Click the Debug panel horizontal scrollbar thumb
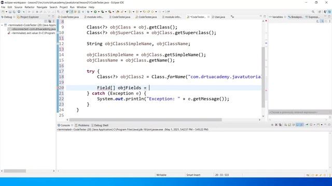 [x=15, y=171]
